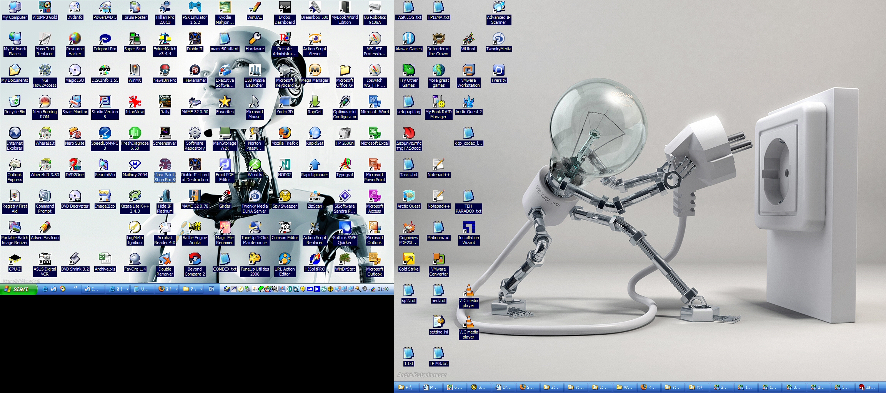Open the Recycle Bin icon
Image resolution: width=886 pixels, height=393 pixels.
coord(15,105)
